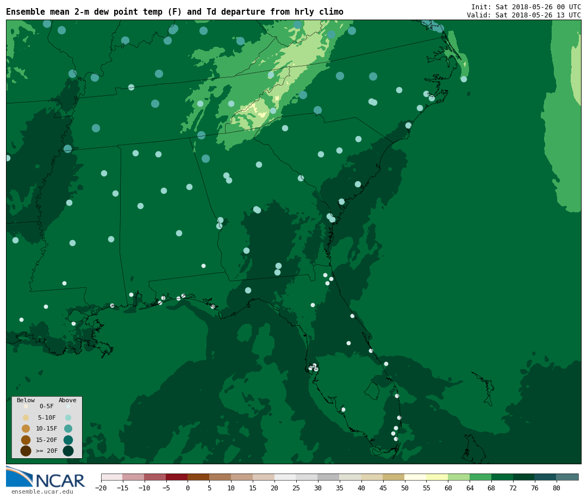Click the Above 5-10F light teal legend circle
This screenshot has width=587, height=498.
[68, 417]
